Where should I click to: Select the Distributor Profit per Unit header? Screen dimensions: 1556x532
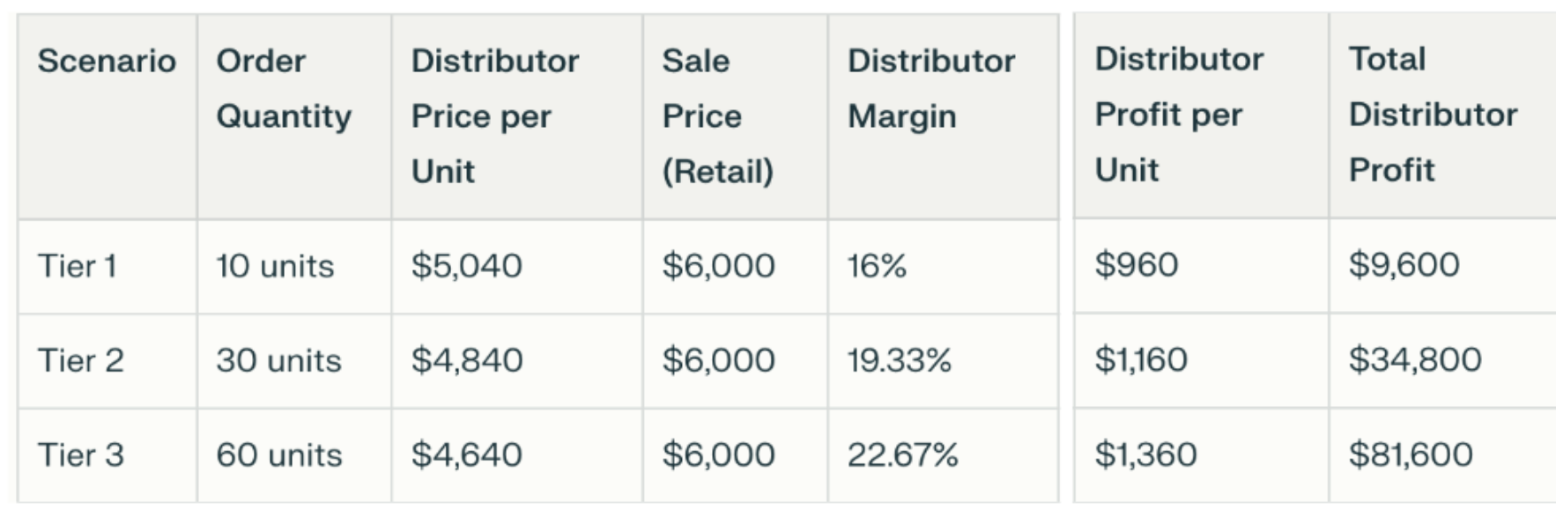(x=1179, y=114)
